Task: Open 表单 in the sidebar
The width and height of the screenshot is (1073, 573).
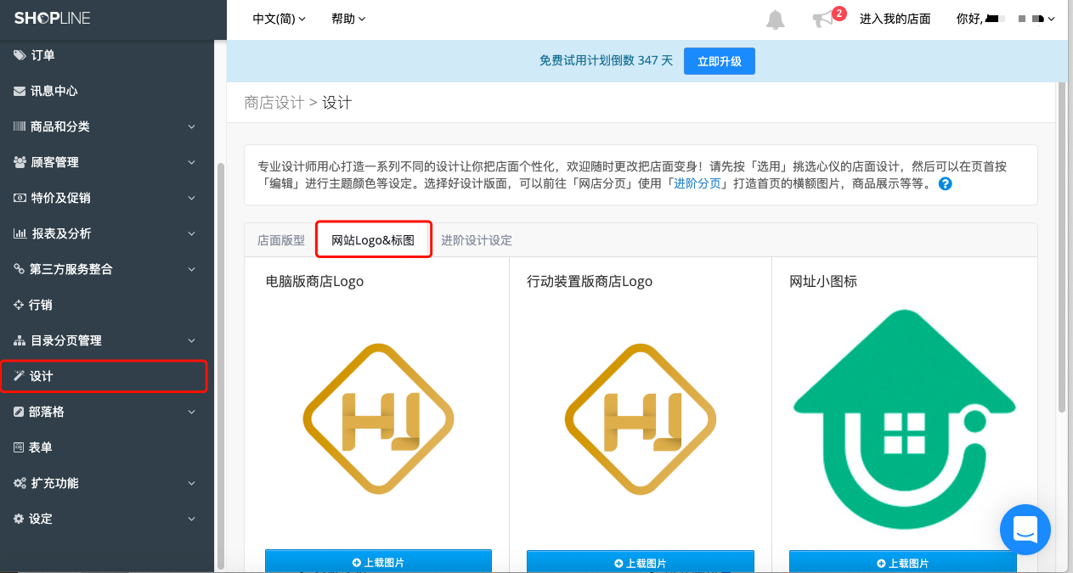Action: tap(41, 447)
